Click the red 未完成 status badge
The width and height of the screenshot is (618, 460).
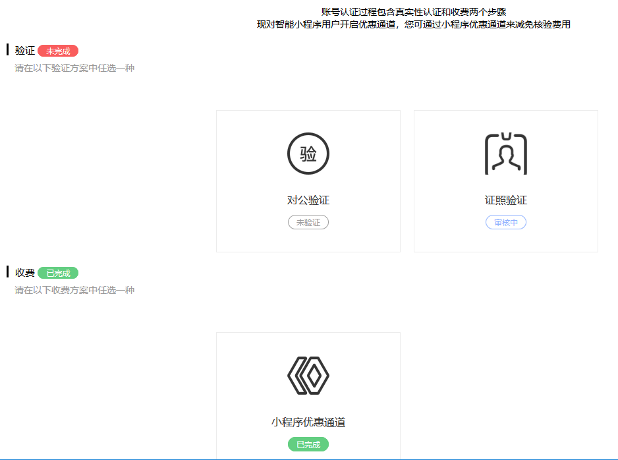point(58,50)
